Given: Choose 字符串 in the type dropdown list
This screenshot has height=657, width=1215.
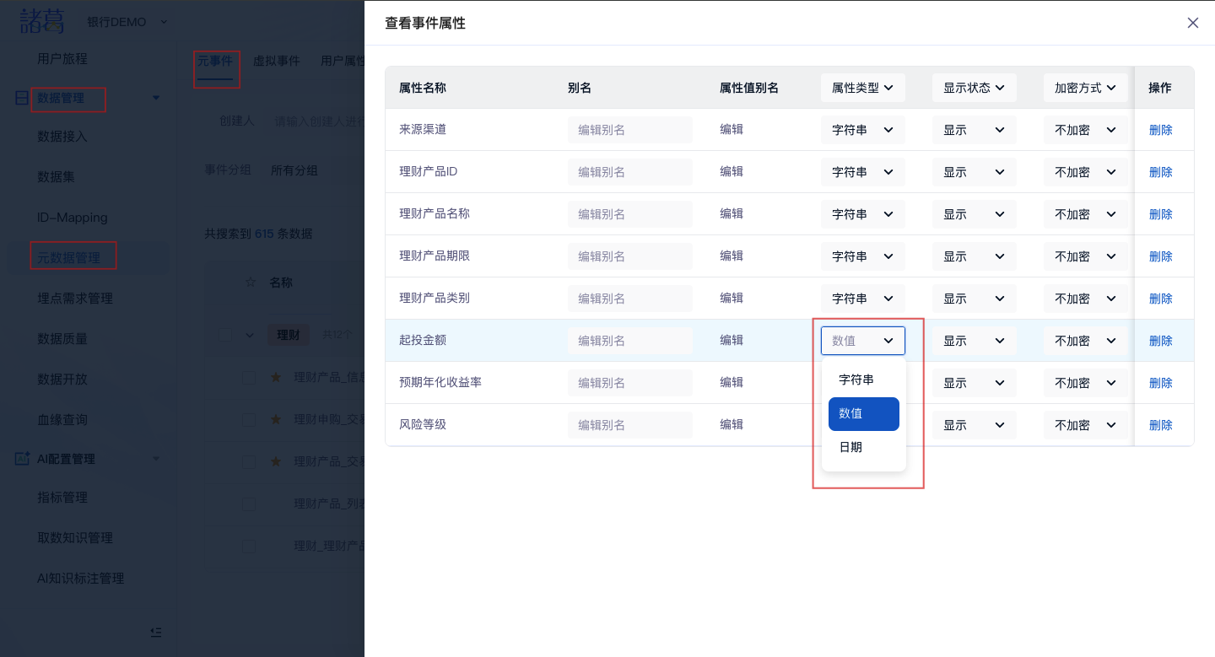Looking at the screenshot, I should pos(856,380).
